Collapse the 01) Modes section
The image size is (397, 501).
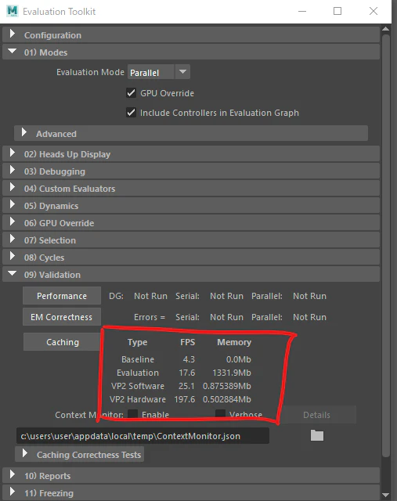click(191, 52)
